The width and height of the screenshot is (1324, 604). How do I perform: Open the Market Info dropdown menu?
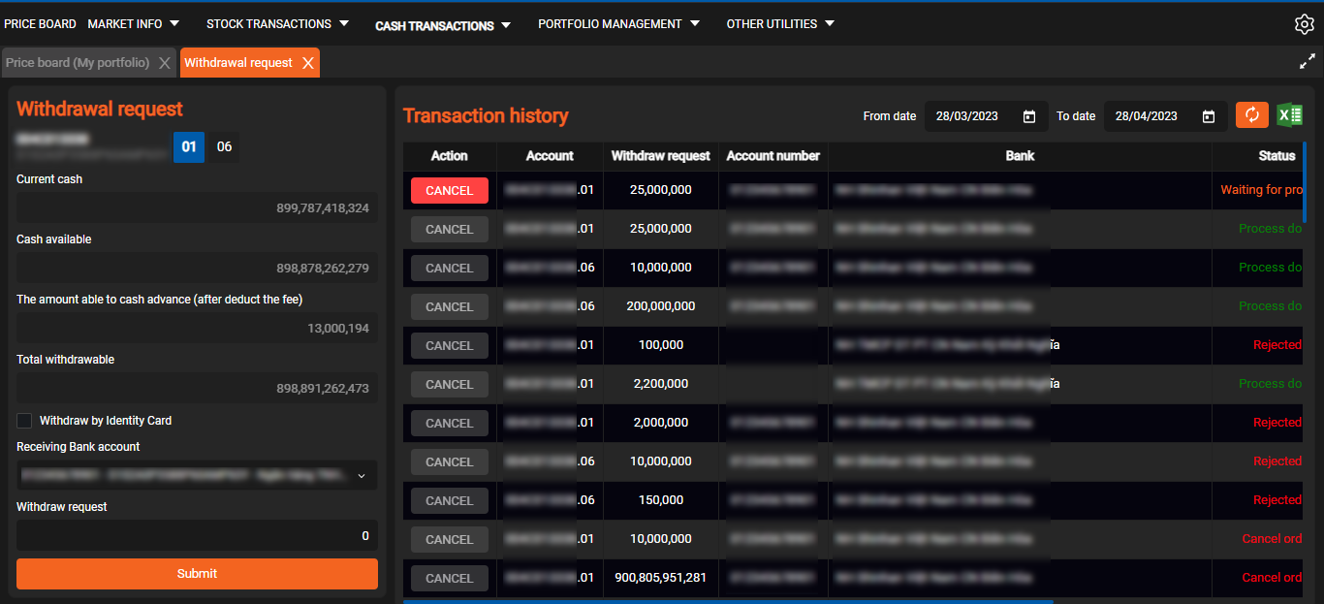tap(134, 23)
